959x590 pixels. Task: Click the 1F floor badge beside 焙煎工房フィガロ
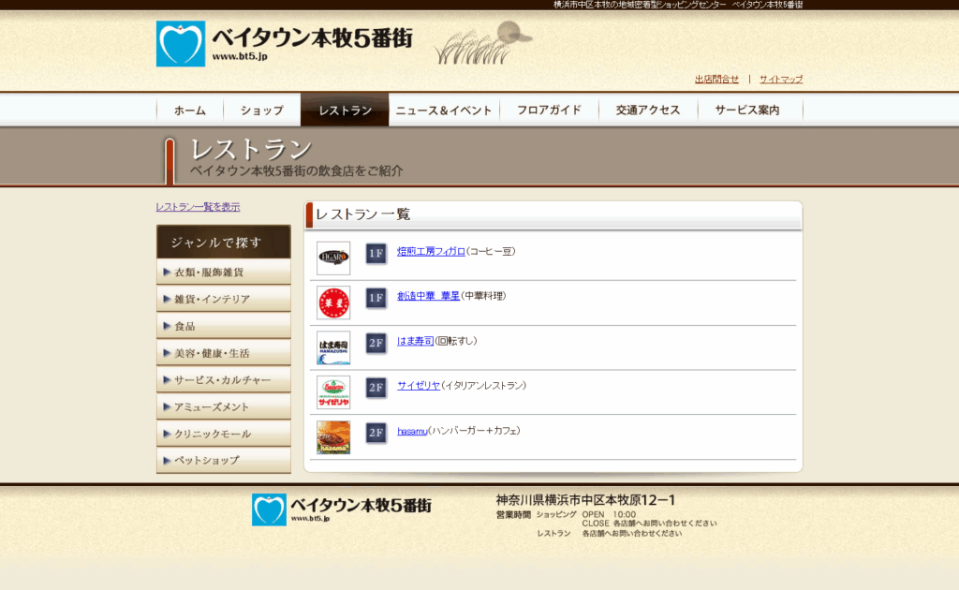tap(376, 254)
